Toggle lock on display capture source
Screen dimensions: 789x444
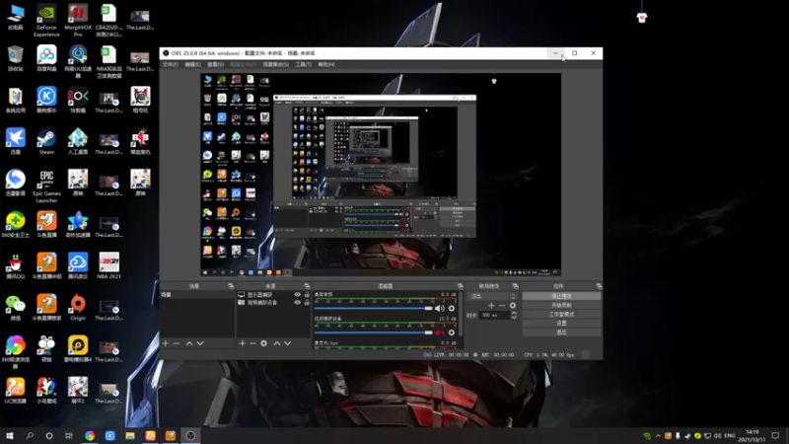pos(307,294)
